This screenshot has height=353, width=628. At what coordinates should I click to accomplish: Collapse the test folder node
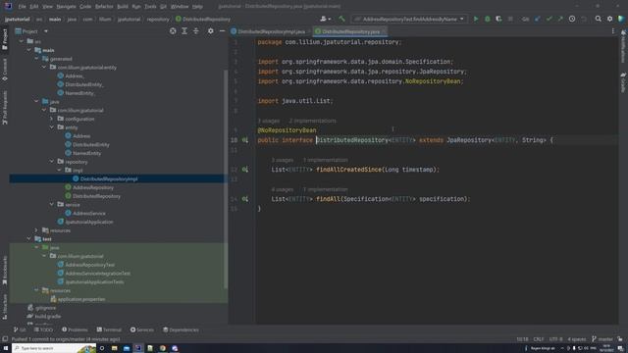point(29,239)
